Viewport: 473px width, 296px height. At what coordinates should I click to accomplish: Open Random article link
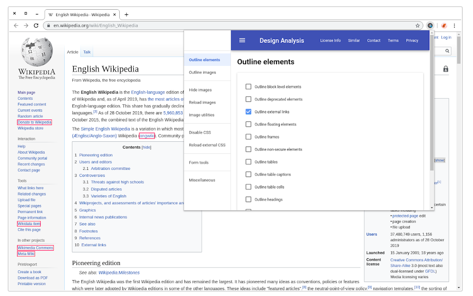(30, 116)
